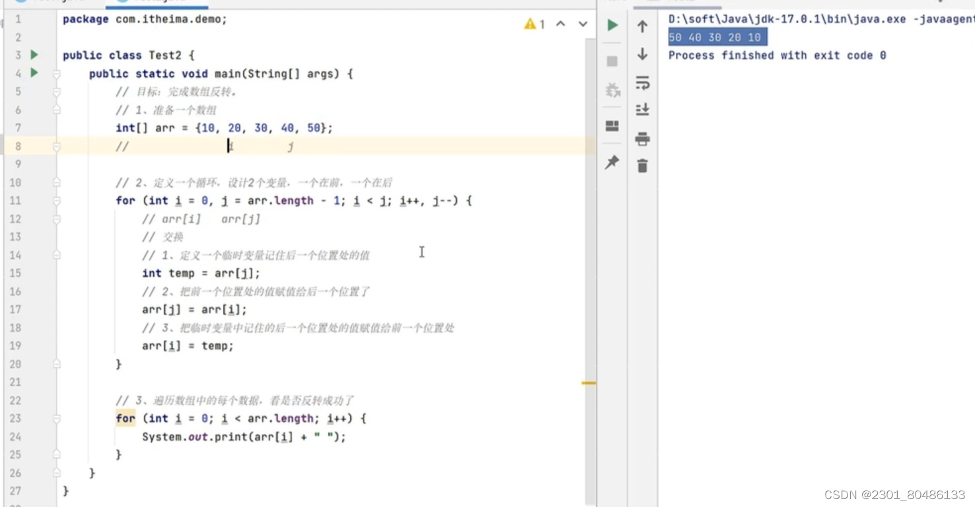
Task: Click 'int[] arr = {10, 20, 30, 40, 50};' line
Action: [x=224, y=128]
